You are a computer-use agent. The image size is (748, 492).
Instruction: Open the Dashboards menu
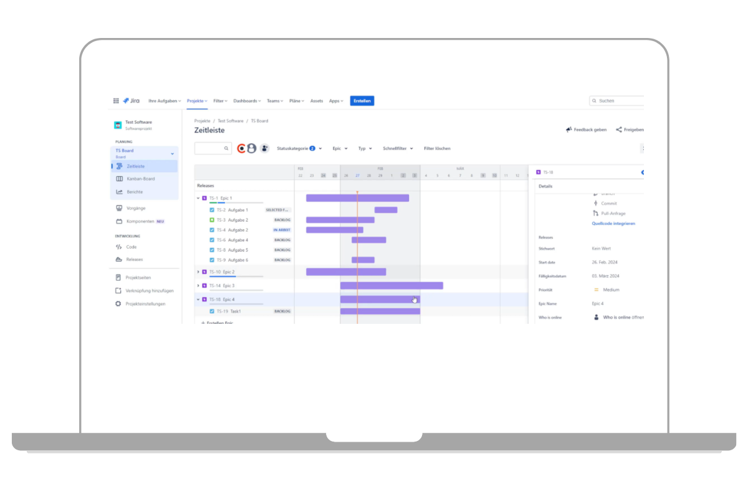[247, 101]
